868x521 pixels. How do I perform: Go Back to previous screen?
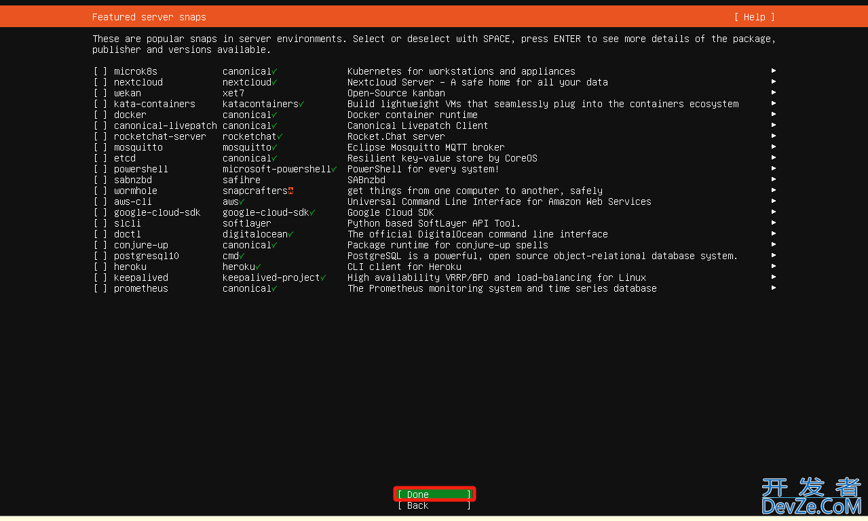pyautogui.click(x=434, y=505)
